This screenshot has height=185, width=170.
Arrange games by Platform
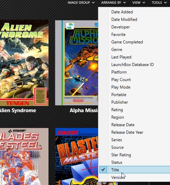(x=134, y=72)
